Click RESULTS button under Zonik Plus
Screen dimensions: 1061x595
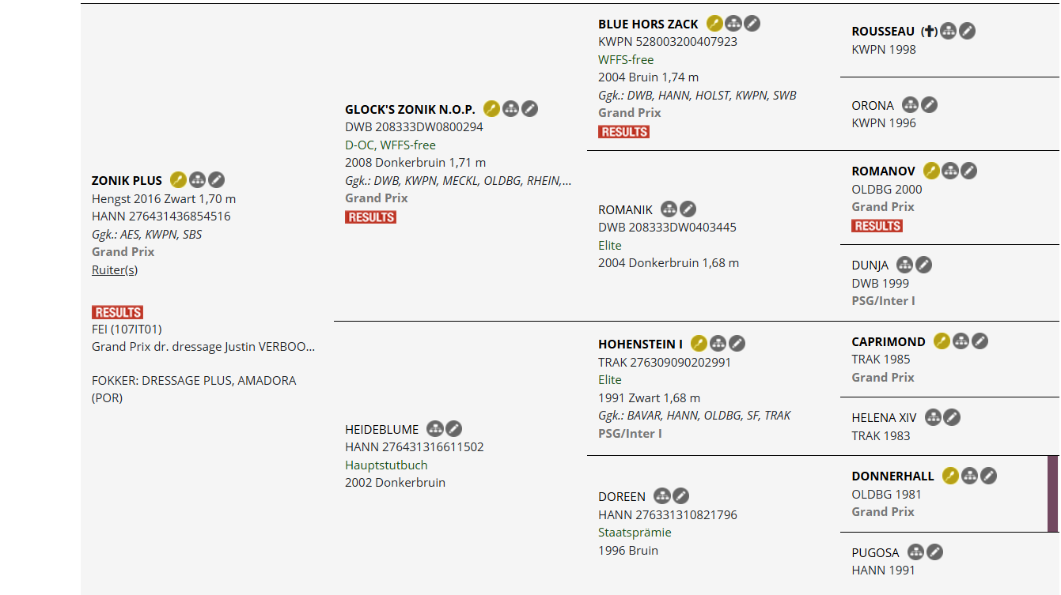(x=117, y=312)
